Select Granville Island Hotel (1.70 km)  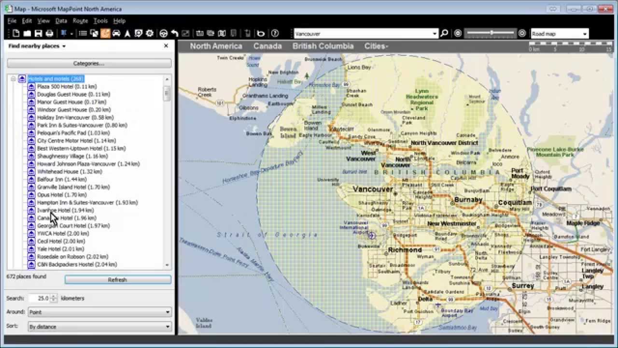click(x=73, y=187)
